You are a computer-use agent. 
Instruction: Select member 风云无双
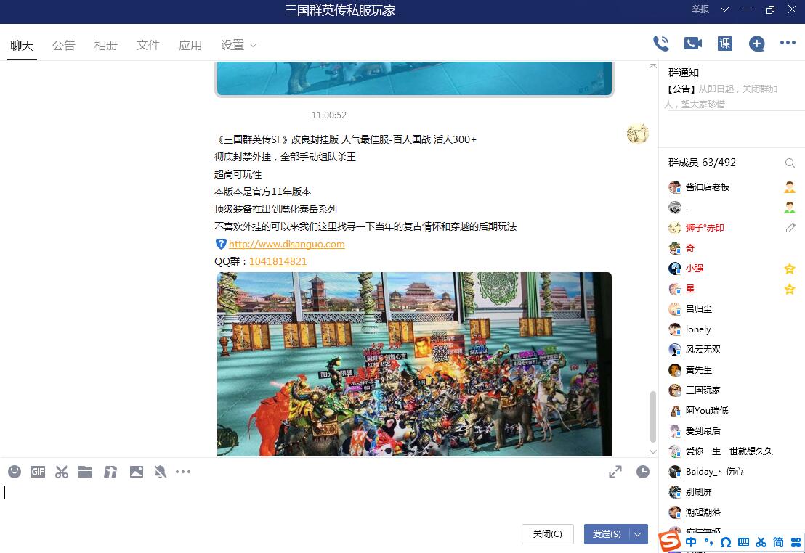tap(732, 349)
